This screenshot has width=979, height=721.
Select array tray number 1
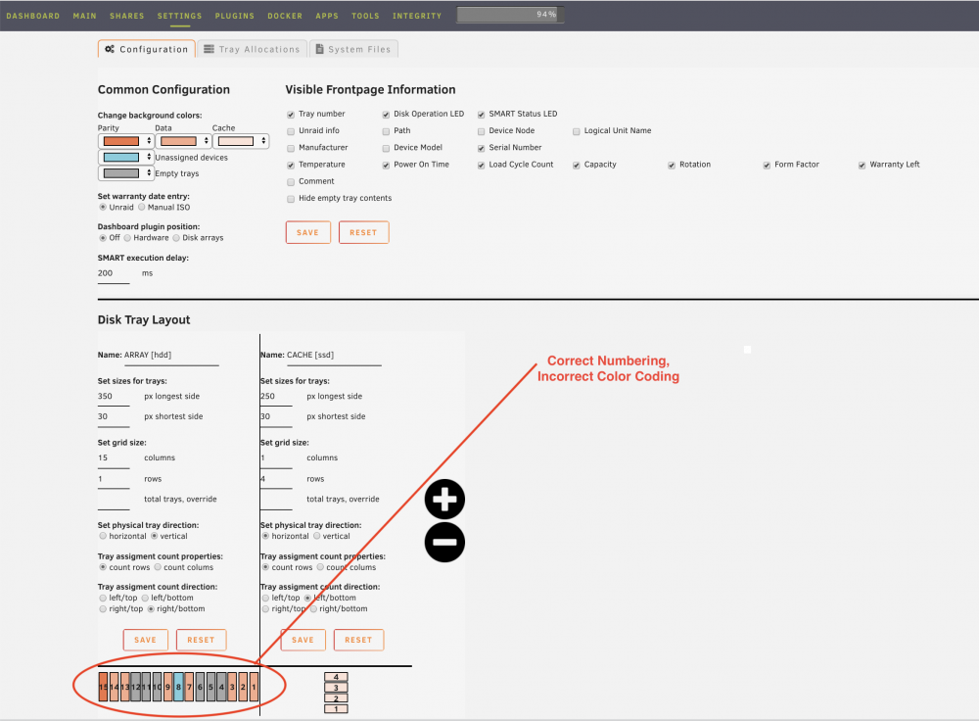(255, 687)
